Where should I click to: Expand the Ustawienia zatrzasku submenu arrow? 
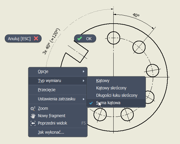(x=84, y=99)
